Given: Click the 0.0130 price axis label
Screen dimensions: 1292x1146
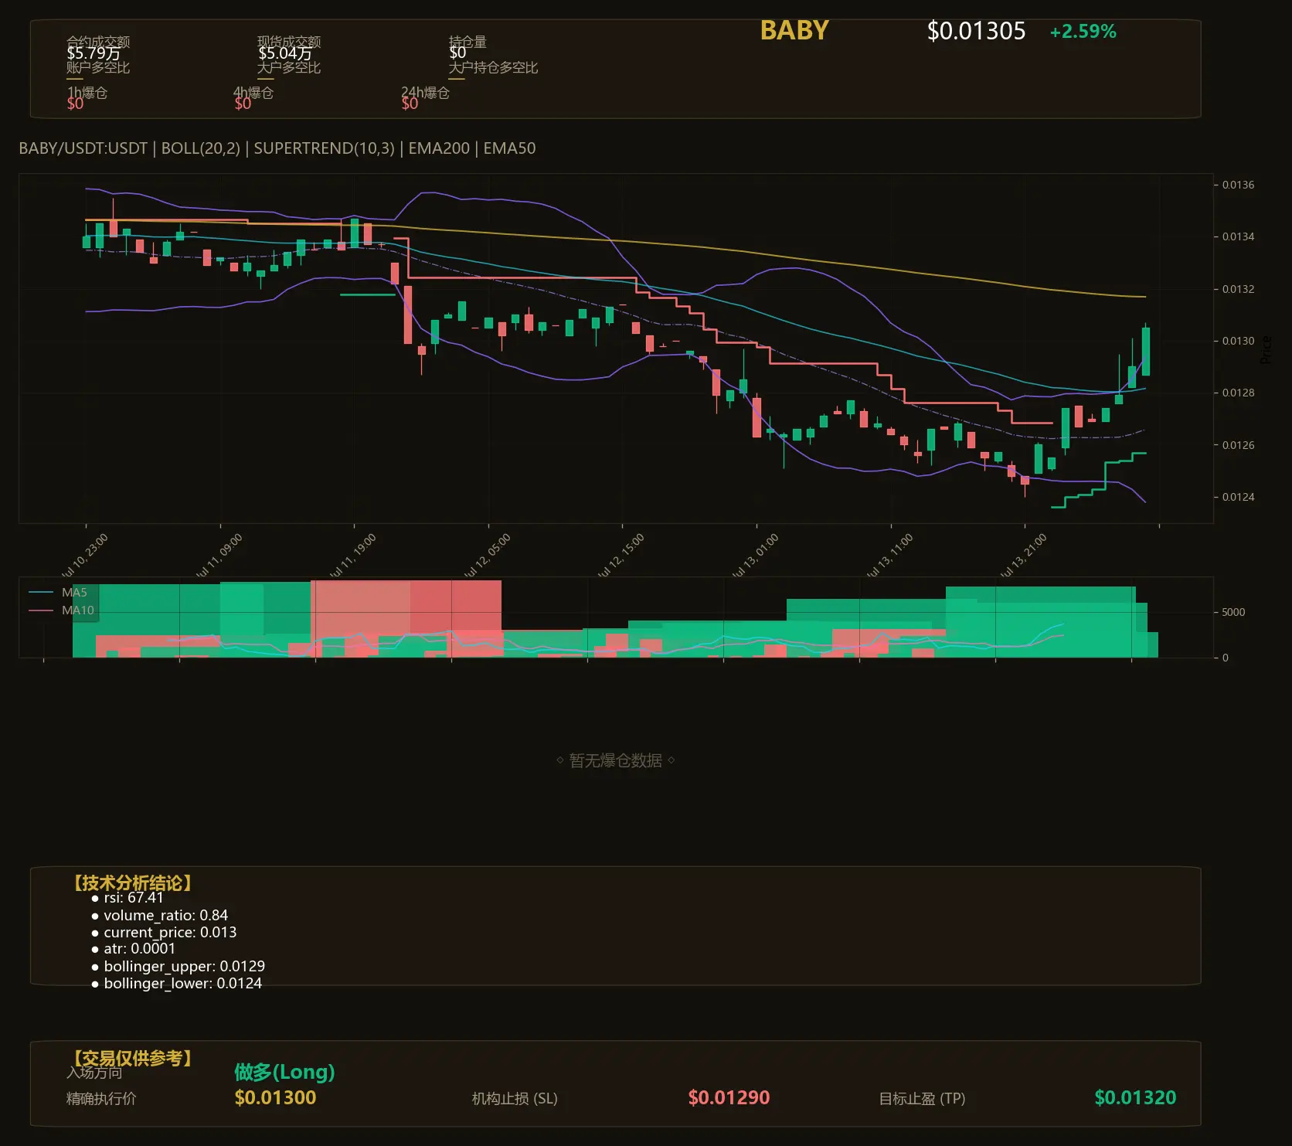Looking at the screenshot, I should click(x=1238, y=341).
